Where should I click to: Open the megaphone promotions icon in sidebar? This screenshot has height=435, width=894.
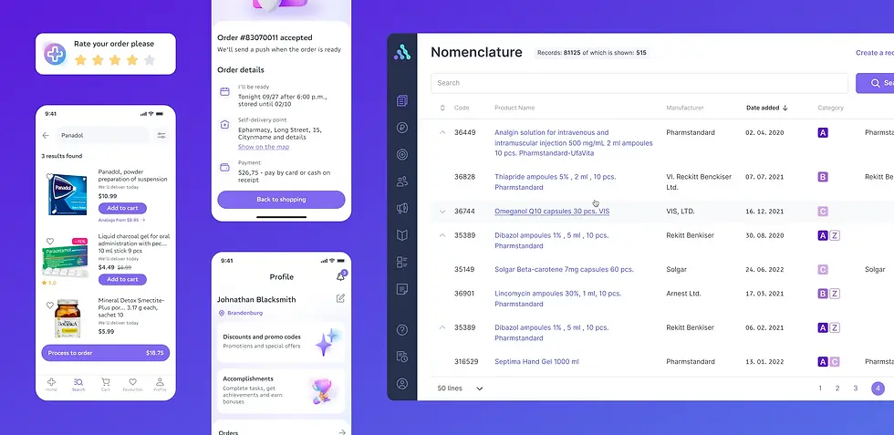point(402,208)
